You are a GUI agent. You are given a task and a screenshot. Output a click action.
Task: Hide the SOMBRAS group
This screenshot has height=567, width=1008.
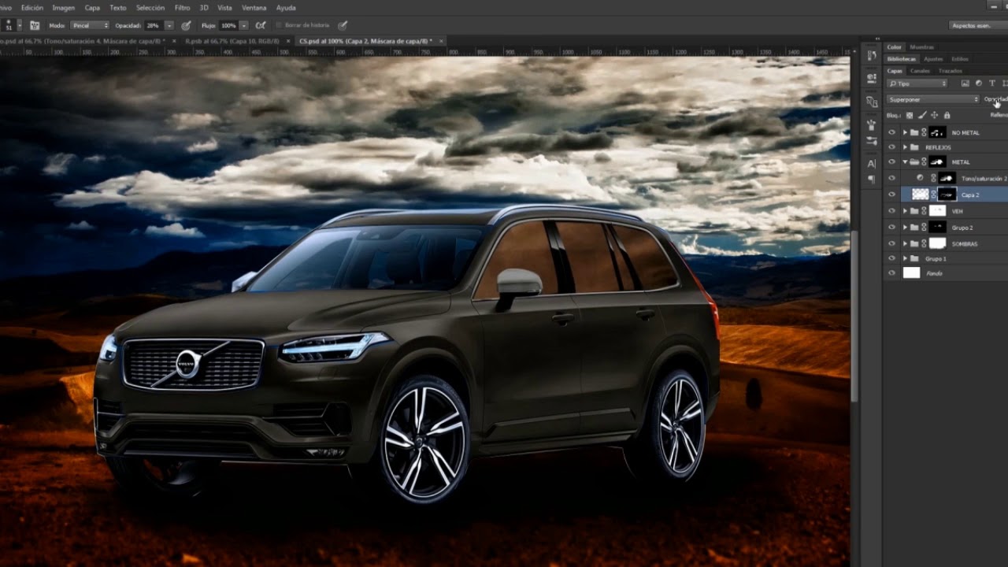coord(891,243)
